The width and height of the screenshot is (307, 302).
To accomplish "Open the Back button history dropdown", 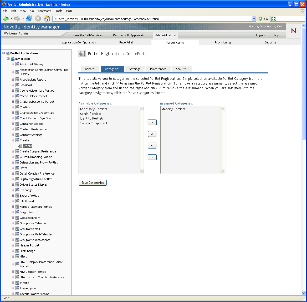I will (11, 19).
